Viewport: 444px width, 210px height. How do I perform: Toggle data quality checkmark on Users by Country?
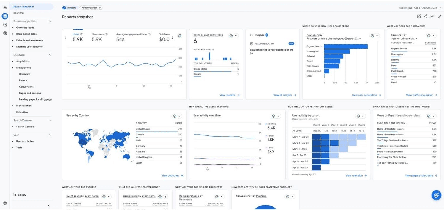[175, 116]
